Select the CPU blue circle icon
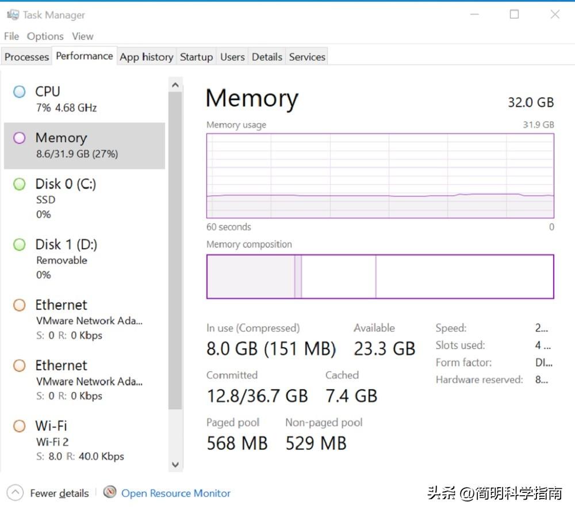The image size is (575, 513). [20, 92]
